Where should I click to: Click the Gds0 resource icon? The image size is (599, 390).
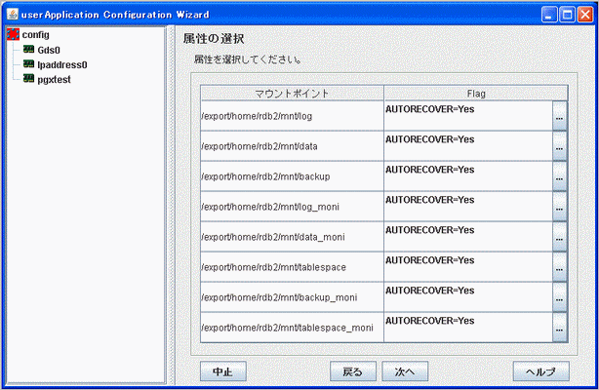(28, 50)
